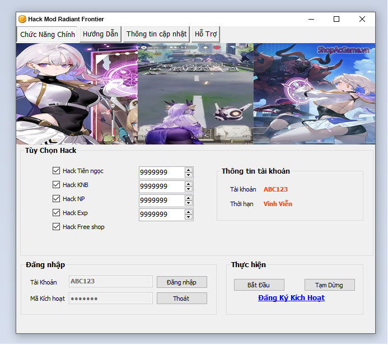Decrease Hack Exp value with down arrow
388x345 pixels.
[x=189, y=217]
